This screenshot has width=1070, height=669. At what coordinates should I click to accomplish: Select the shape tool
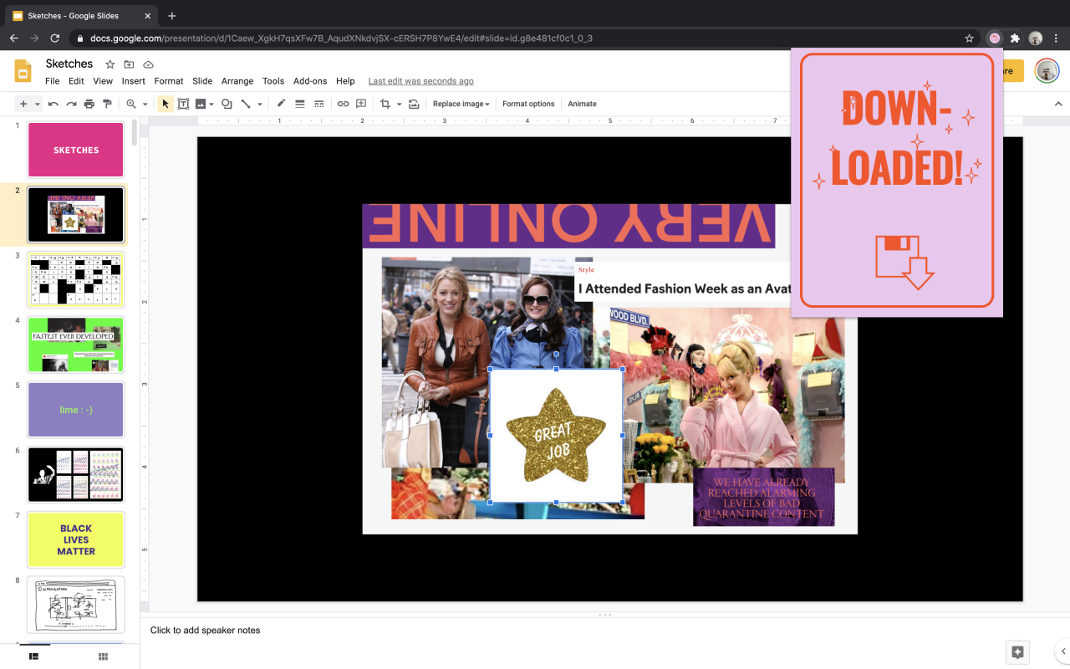coord(226,103)
